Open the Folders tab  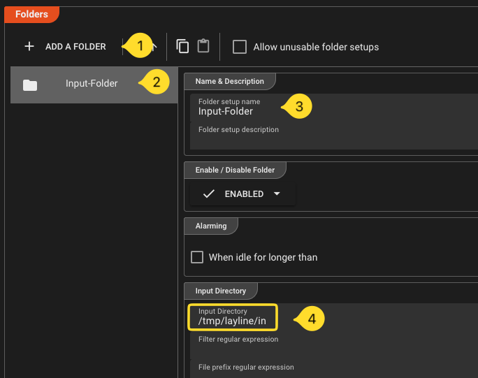coord(31,14)
